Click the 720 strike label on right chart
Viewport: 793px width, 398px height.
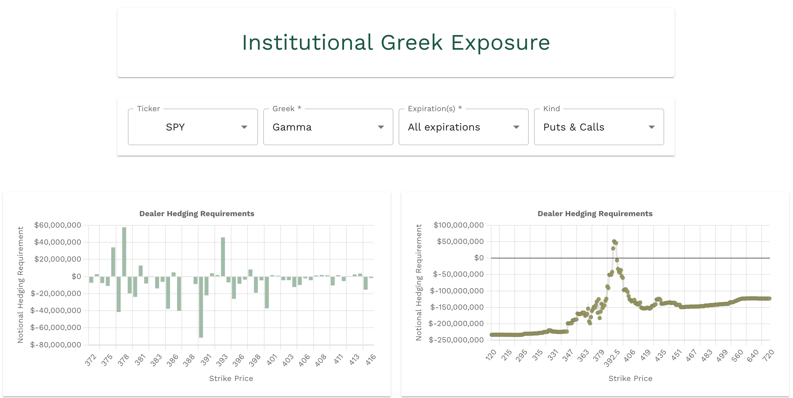coord(768,355)
